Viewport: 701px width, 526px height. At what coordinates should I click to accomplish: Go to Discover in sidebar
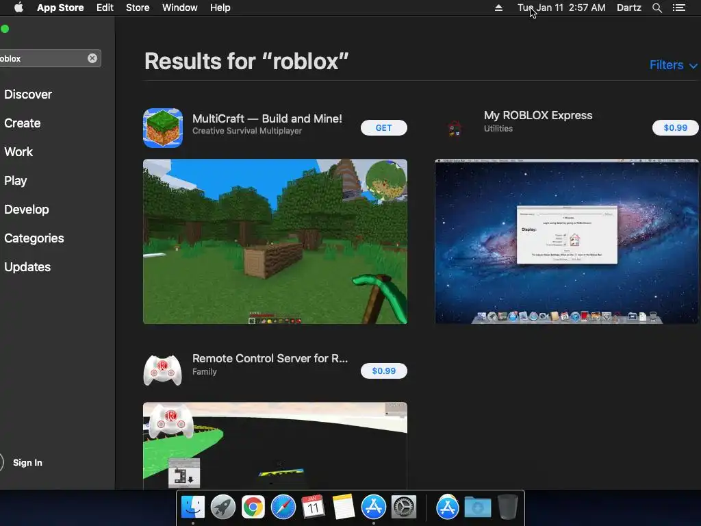[x=27, y=95]
